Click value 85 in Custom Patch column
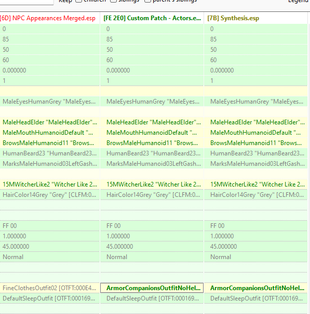Screen dimensions: 310x314 (152, 39)
